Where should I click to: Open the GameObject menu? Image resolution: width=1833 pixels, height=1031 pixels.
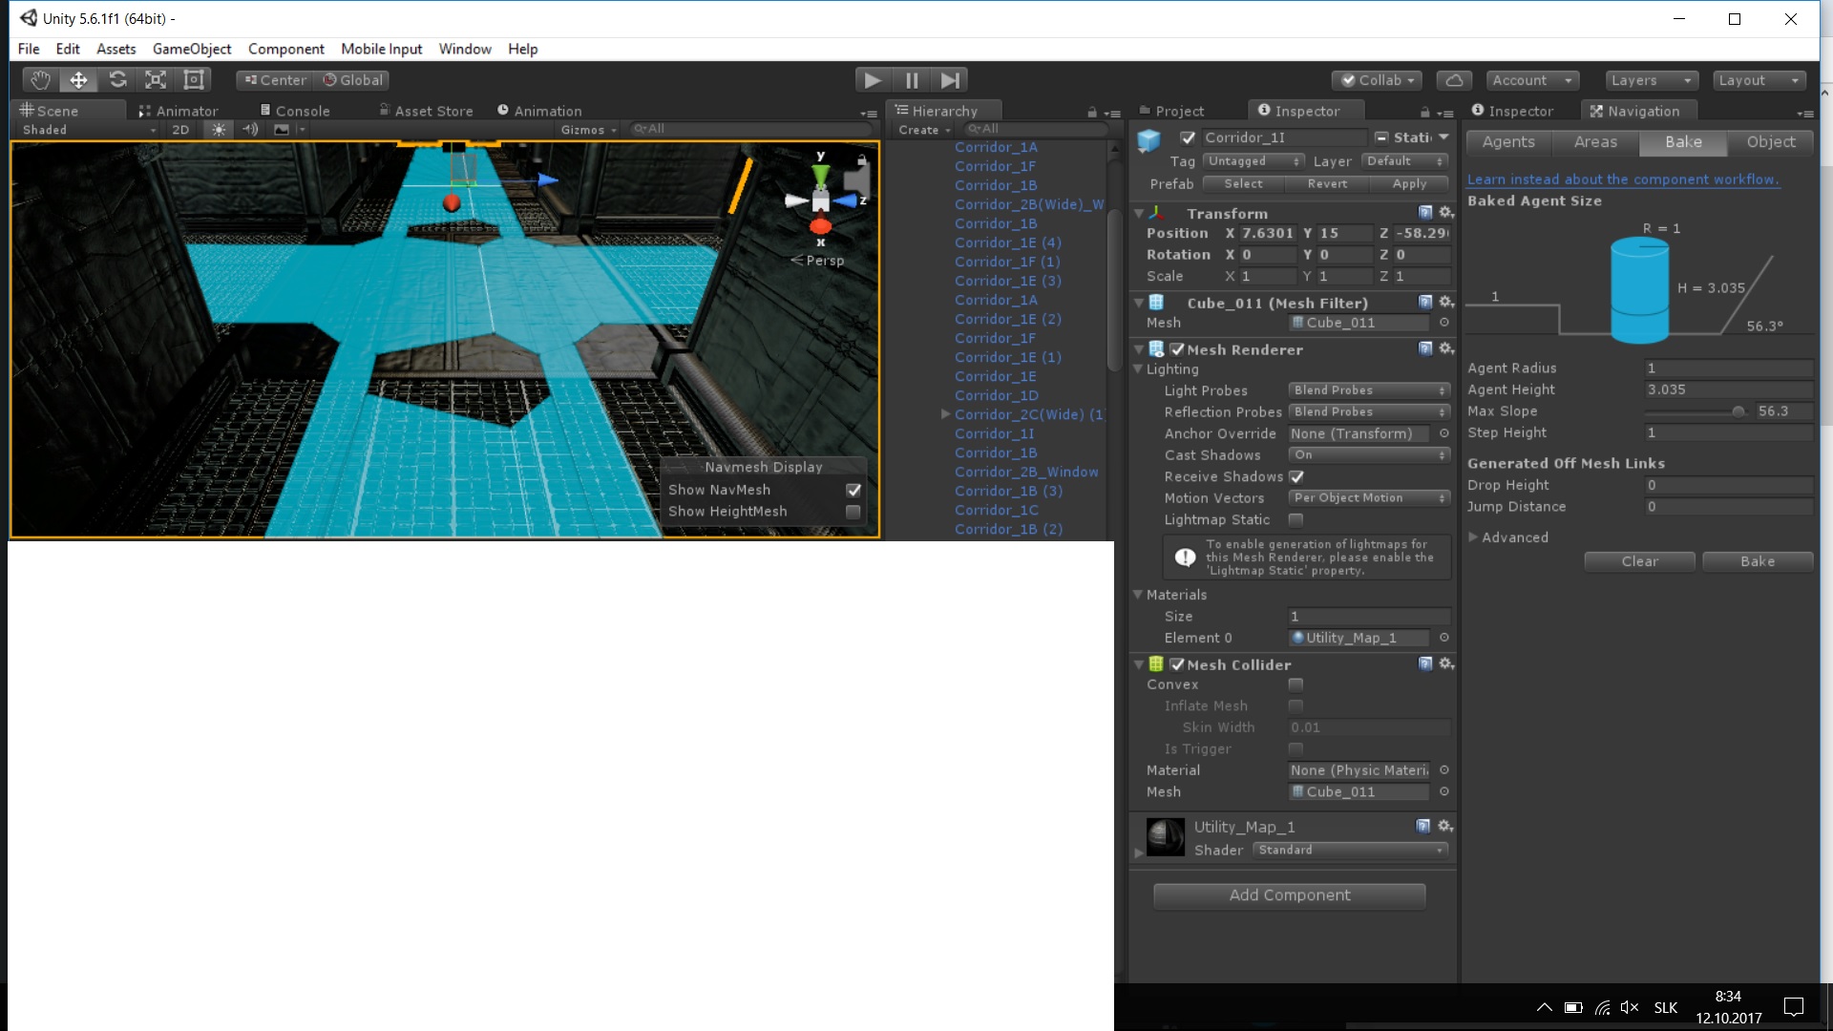click(x=192, y=49)
